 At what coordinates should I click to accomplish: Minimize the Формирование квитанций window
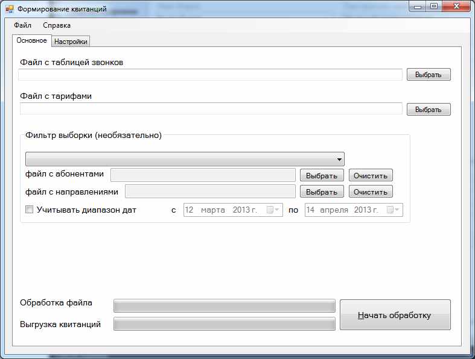pyautogui.click(x=418, y=7)
